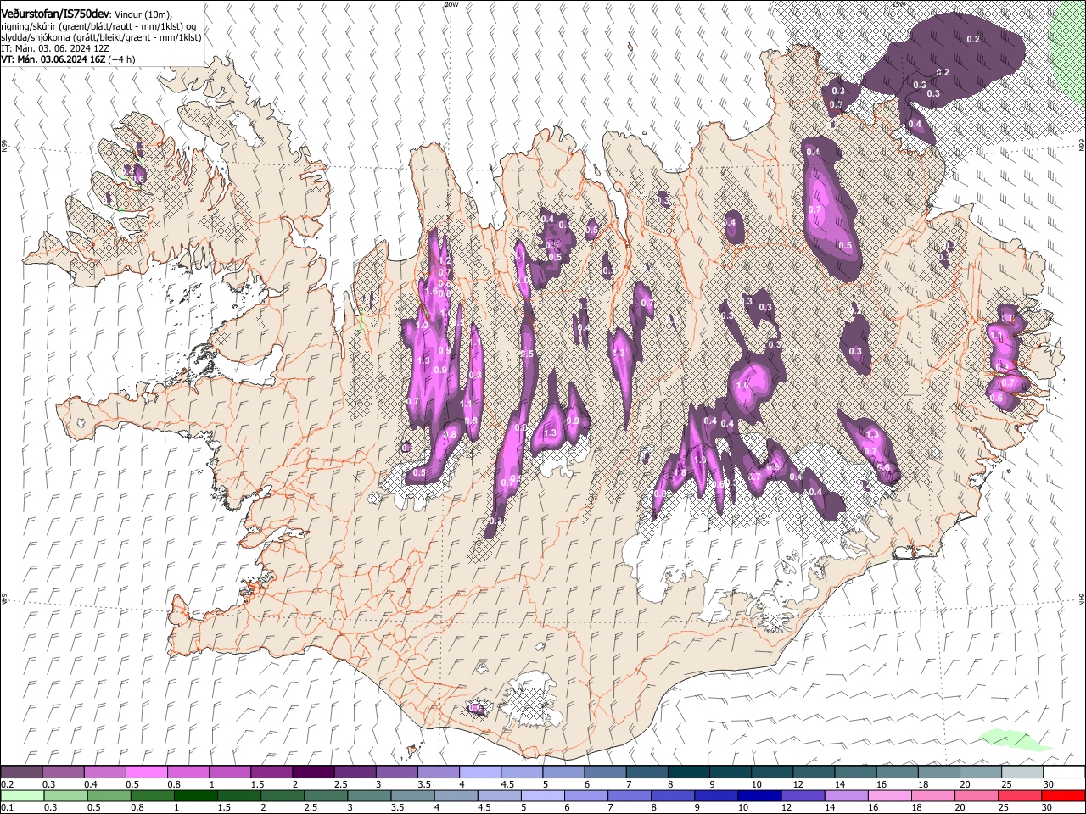
Task: Click the 2.5 label under the top legend row
Action: (340, 784)
